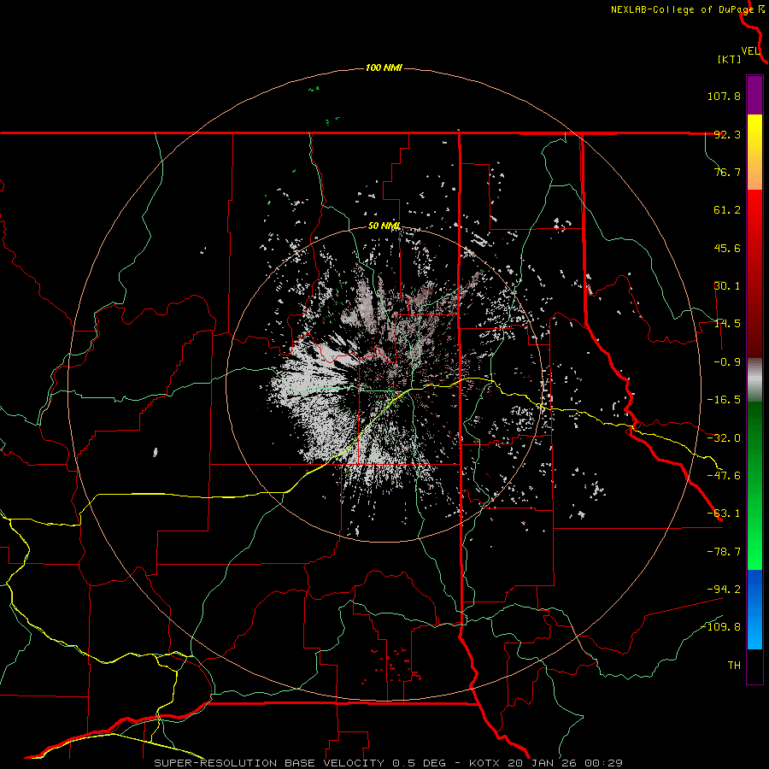Click the isolated white echo southwest of the radar
Screen dimensions: 769x769
[156, 452]
